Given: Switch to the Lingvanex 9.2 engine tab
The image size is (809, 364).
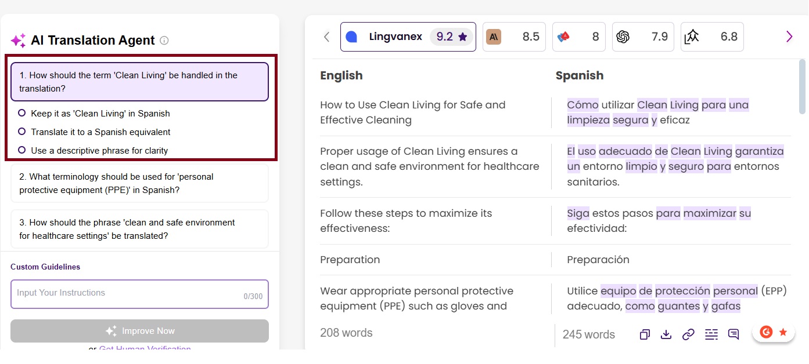Looking at the screenshot, I should point(408,37).
